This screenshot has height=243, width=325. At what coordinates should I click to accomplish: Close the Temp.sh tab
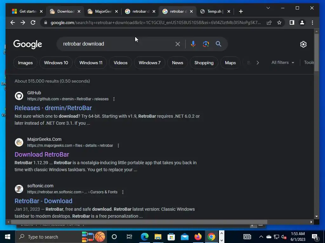pos(229,11)
